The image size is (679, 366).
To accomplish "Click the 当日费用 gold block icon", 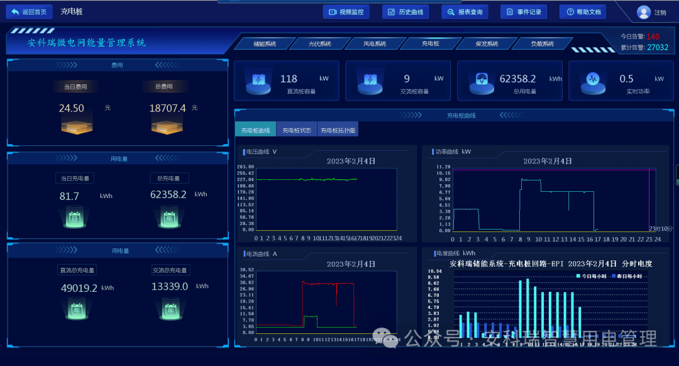I will pyautogui.click(x=77, y=126).
